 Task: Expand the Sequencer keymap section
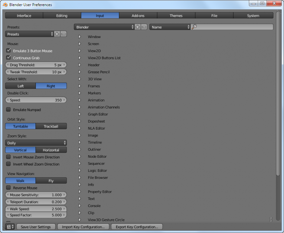[80, 163]
